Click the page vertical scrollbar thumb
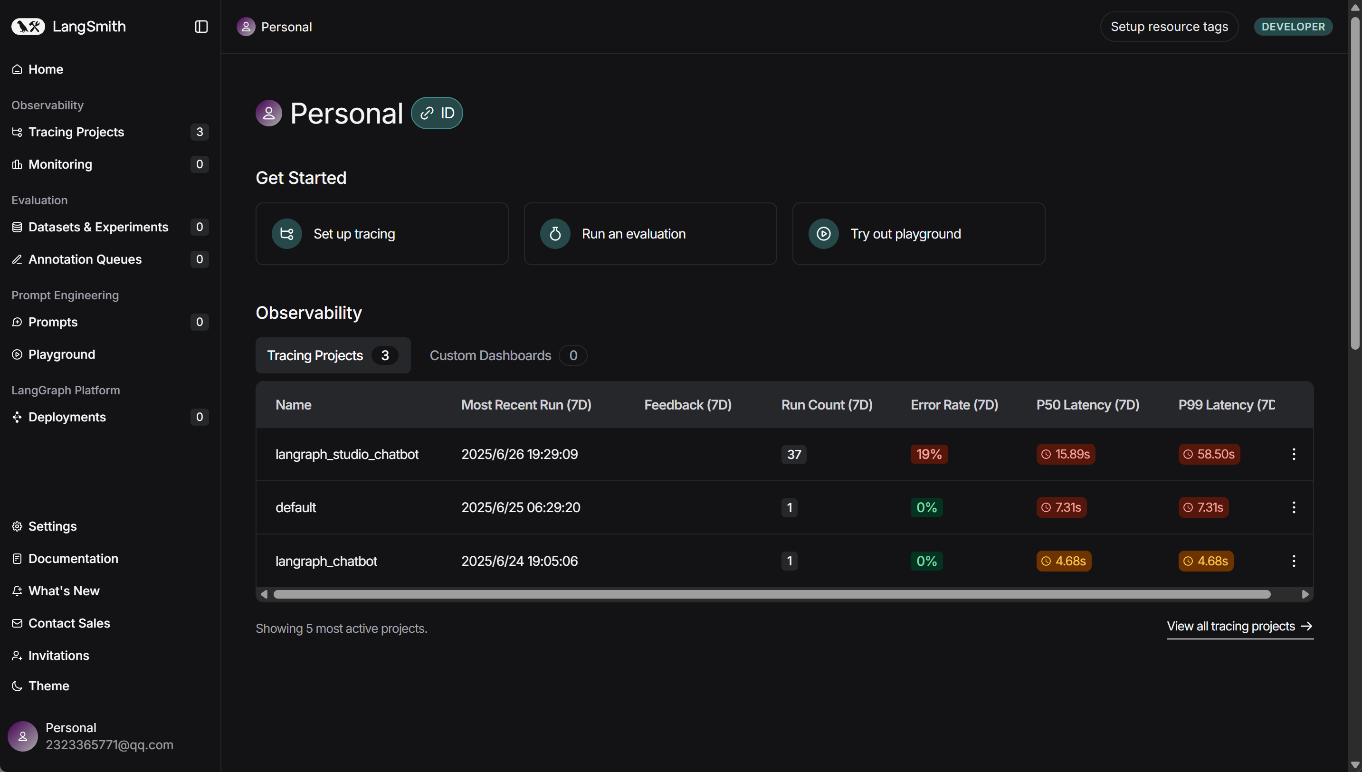The height and width of the screenshot is (772, 1362). [1355, 183]
